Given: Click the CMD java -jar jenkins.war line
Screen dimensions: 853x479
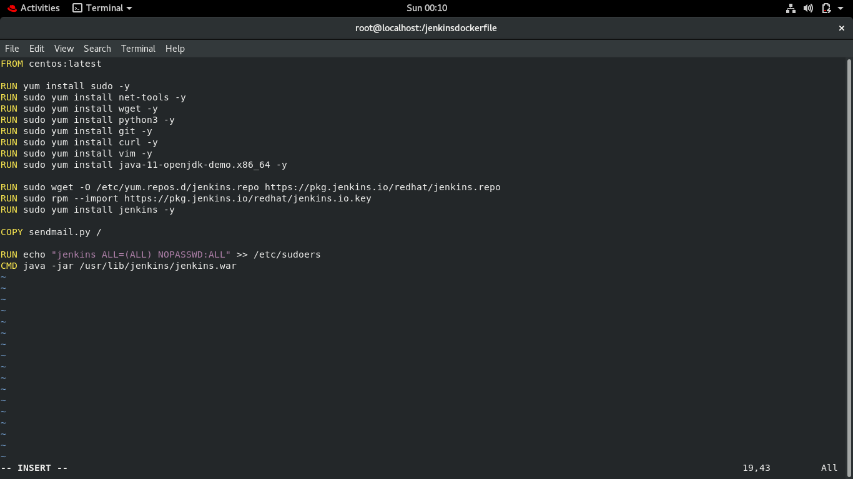Looking at the screenshot, I should [119, 266].
